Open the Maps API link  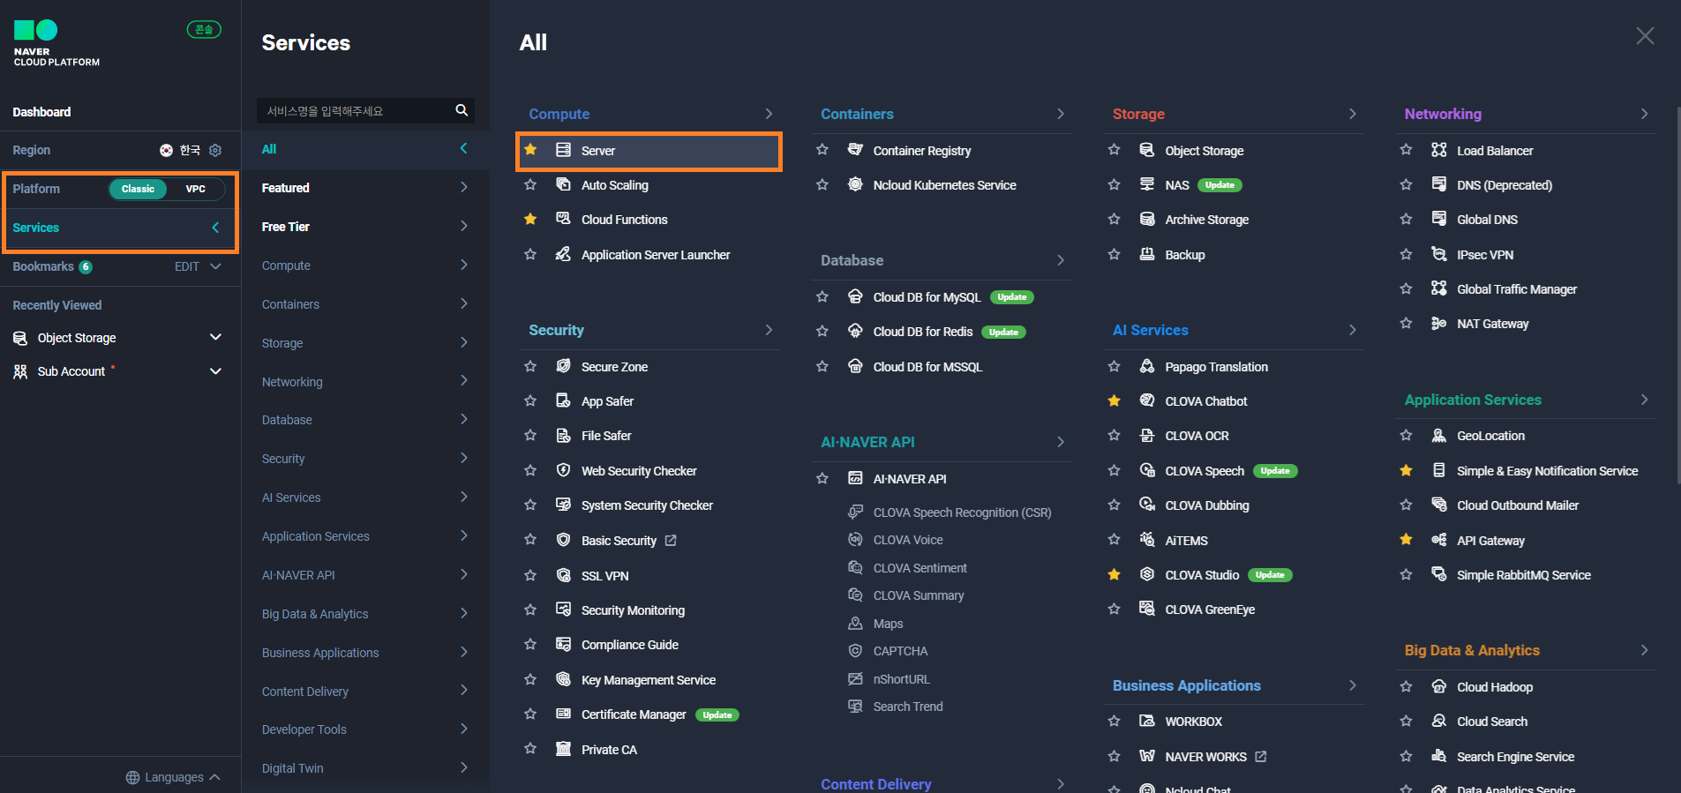pos(888,624)
